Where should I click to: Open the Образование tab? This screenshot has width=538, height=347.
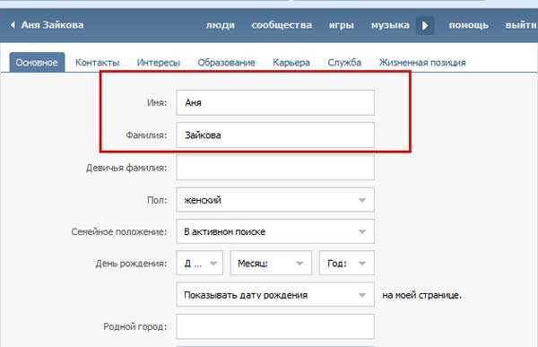point(227,63)
